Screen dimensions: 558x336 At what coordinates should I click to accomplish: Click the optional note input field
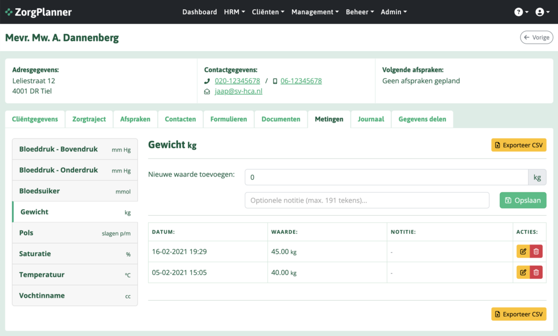(x=367, y=200)
